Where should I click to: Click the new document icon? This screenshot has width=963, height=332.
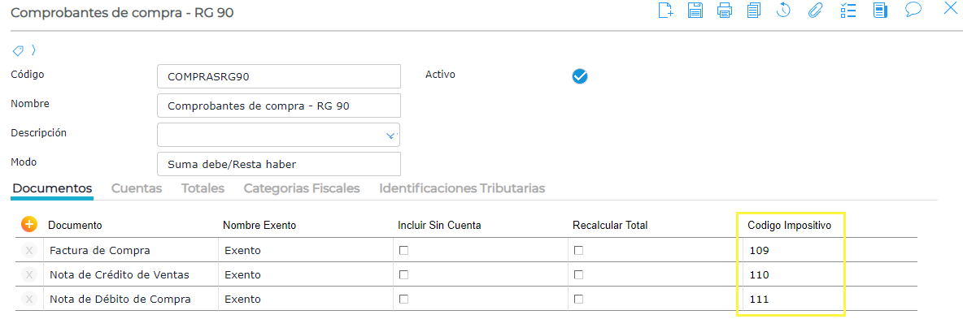click(666, 11)
